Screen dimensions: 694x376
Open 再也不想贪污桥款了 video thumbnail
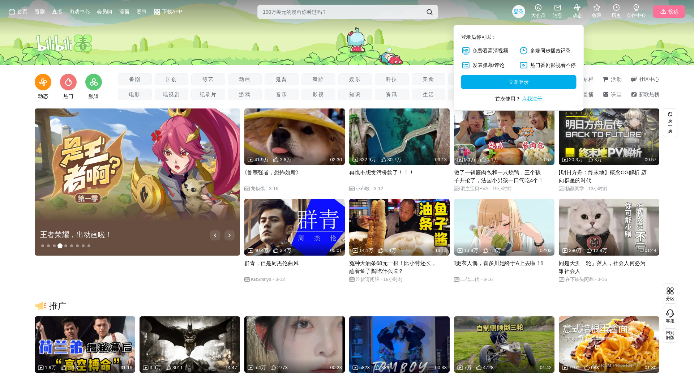coord(399,137)
